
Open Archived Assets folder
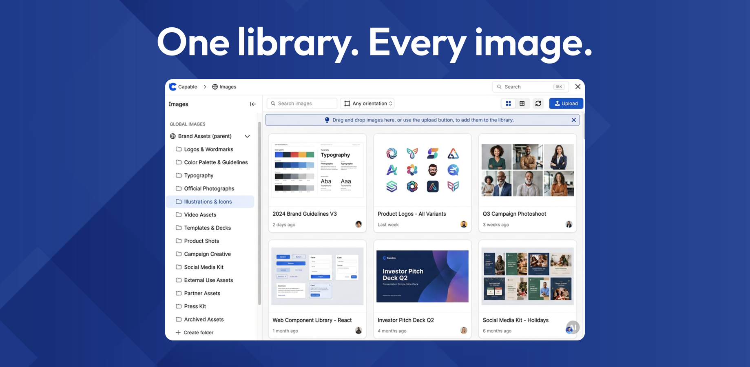(x=210, y=319)
